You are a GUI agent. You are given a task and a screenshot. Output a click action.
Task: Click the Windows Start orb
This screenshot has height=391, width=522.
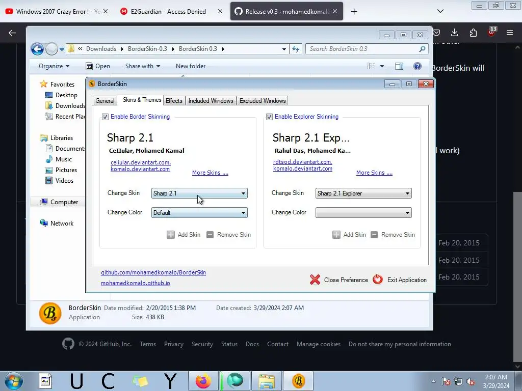pos(14,381)
